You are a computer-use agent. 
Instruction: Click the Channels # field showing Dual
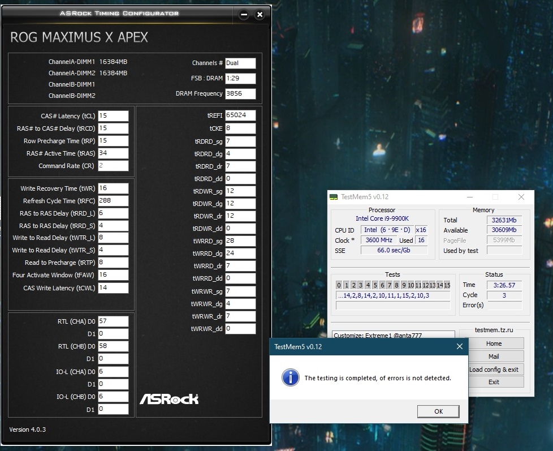pyautogui.click(x=240, y=63)
